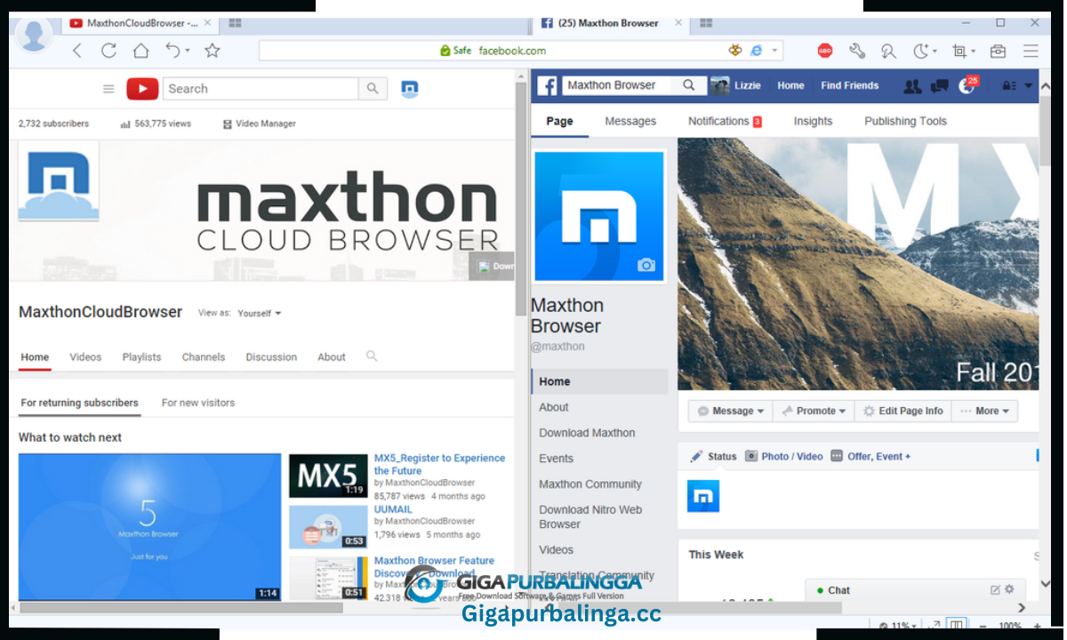1067x640 pixels.
Task: Open the YouTube Playlists tab
Action: [x=142, y=357]
